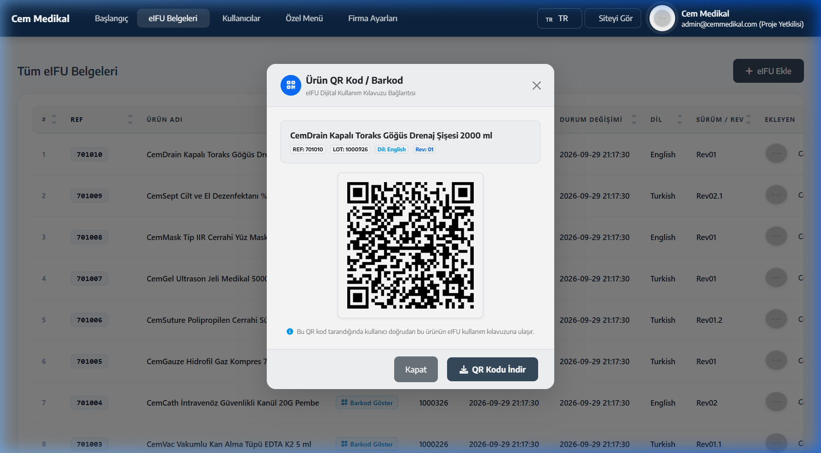
Task: Click the avatar icon in row 701007
Action: click(776, 278)
